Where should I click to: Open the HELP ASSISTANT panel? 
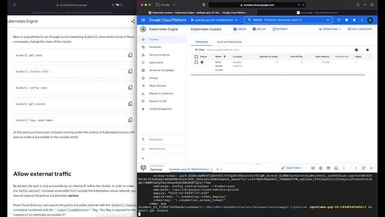[x=360, y=29]
